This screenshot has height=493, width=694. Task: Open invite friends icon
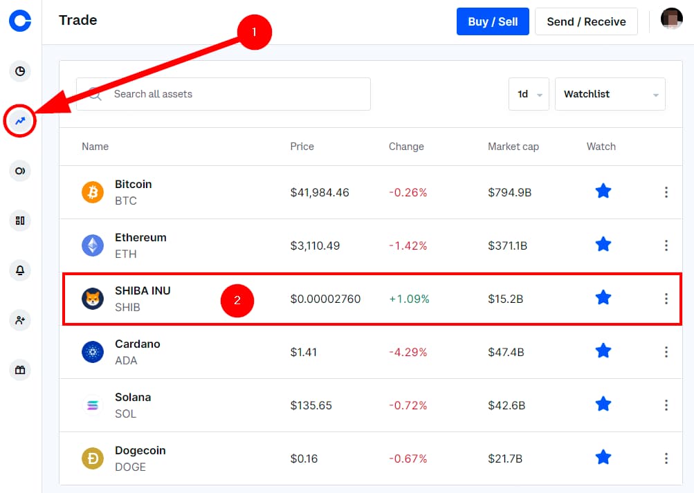(x=20, y=320)
